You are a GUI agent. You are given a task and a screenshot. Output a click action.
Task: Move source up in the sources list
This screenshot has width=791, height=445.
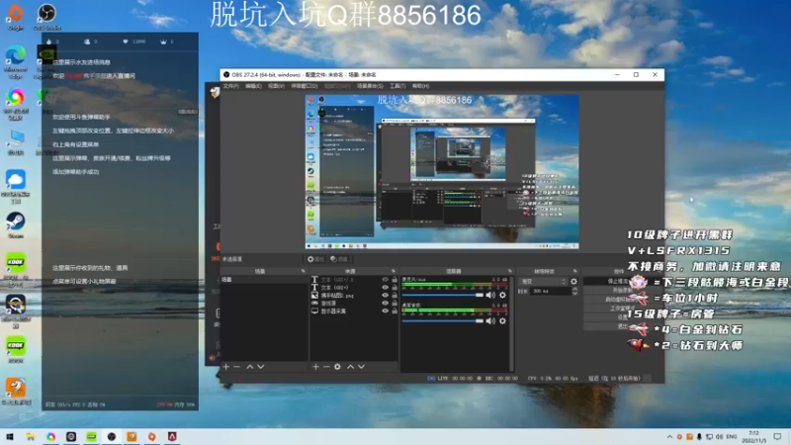pyautogui.click(x=350, y=367)
